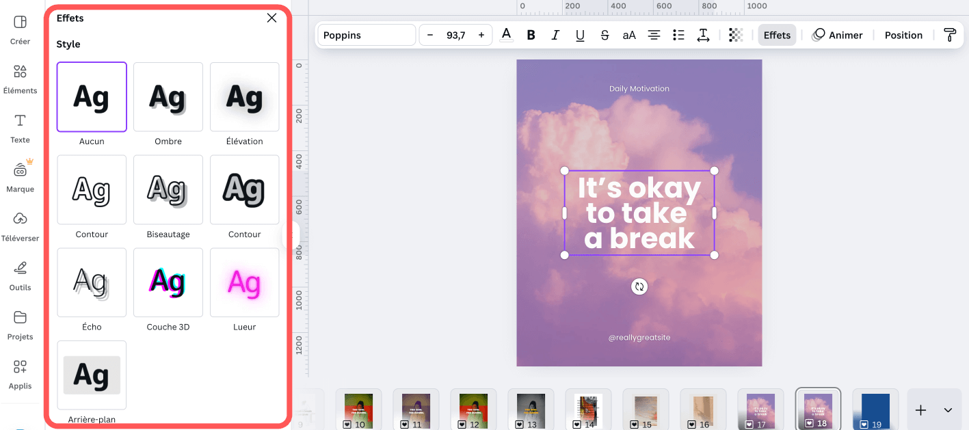Open the Position menu
969x430 pixels.
[x=903, y=34]
